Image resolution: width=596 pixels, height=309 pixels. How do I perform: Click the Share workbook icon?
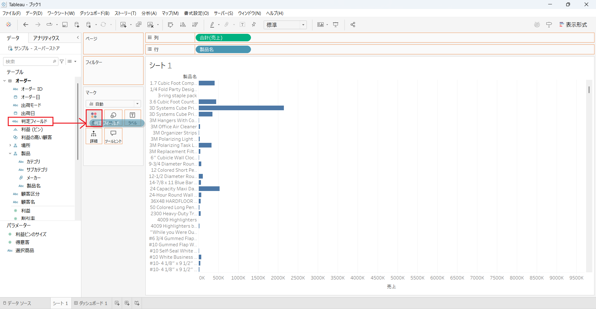pyautogui.click(x=353, y=25)
